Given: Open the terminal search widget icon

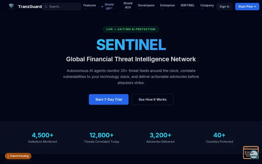Looking at the screenshot, I should point(251,153).
